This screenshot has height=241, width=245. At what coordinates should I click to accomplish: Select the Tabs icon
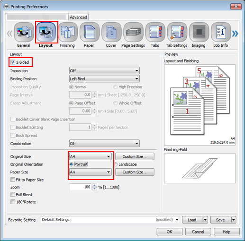[x=155, y=32]
